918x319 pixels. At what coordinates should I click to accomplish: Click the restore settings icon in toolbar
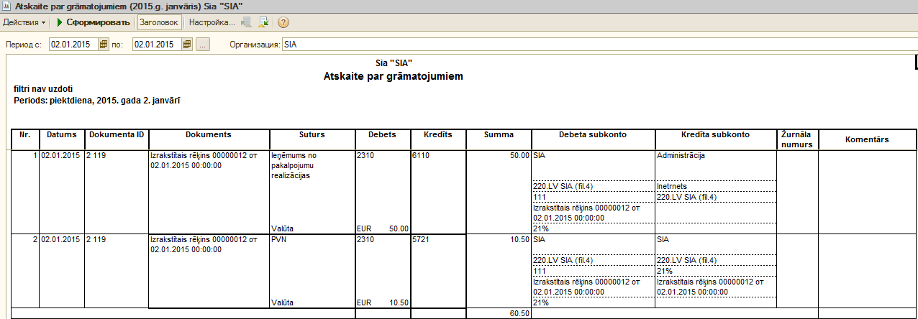click(263, 22)
